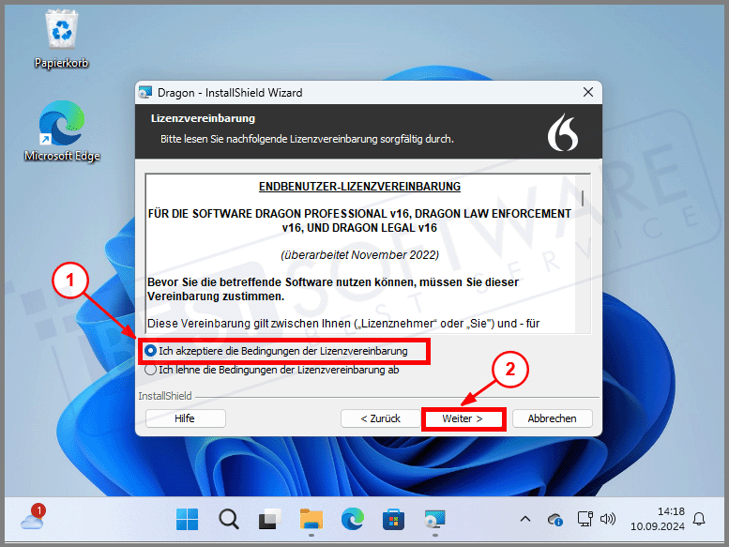The image size is (729, 547).
Task: Click the 'Weiter >' button
Action: coord(463,418)
